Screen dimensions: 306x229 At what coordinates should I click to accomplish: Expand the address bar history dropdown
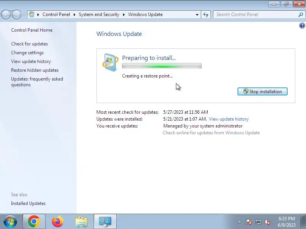197,15
